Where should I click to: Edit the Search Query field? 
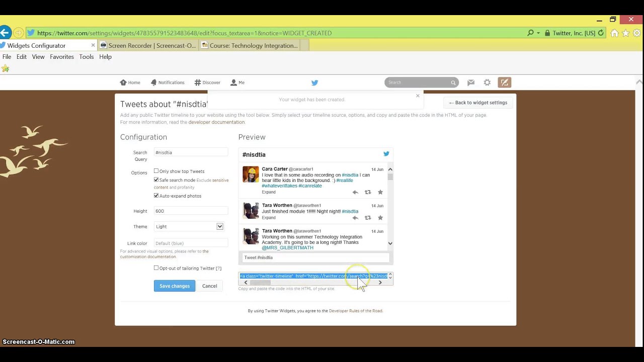pyautogui.click(x=191, y=152)
